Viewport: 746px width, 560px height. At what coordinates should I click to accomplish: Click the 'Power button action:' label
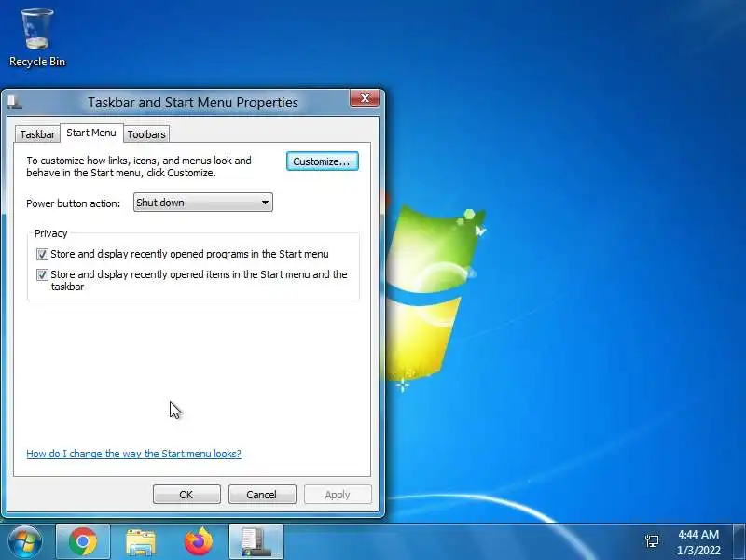pos(74,203)
